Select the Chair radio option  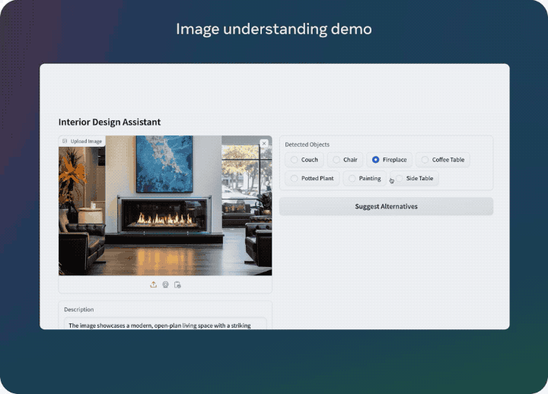tap(336, 160)
